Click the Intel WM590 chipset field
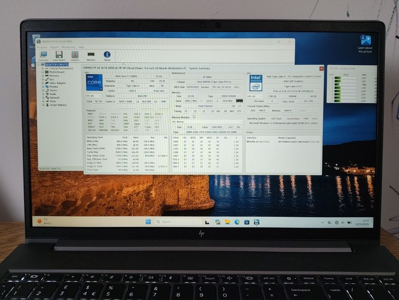Screen dimensions: 399x300 tap(214, 82)
